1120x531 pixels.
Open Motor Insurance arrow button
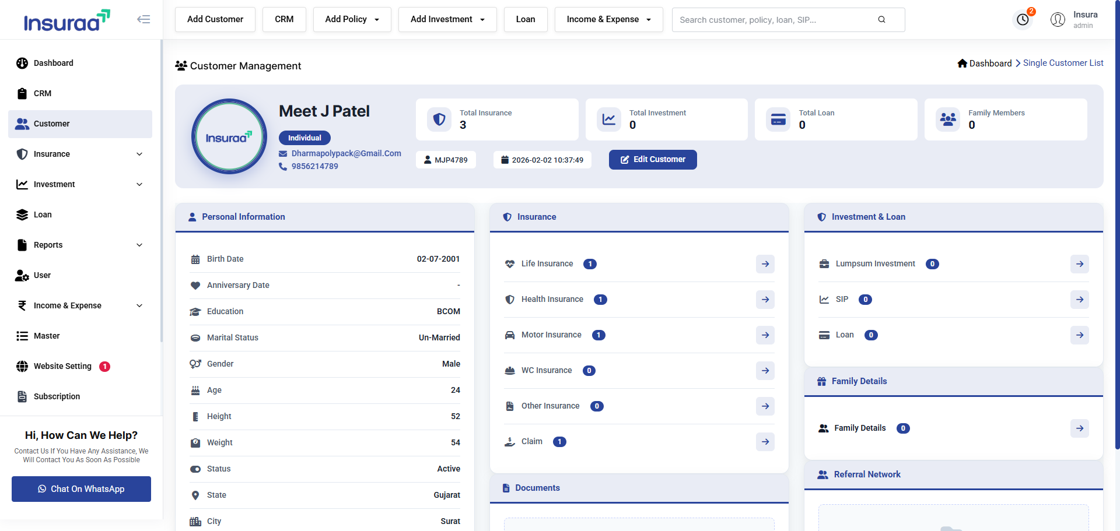point(765,335)
